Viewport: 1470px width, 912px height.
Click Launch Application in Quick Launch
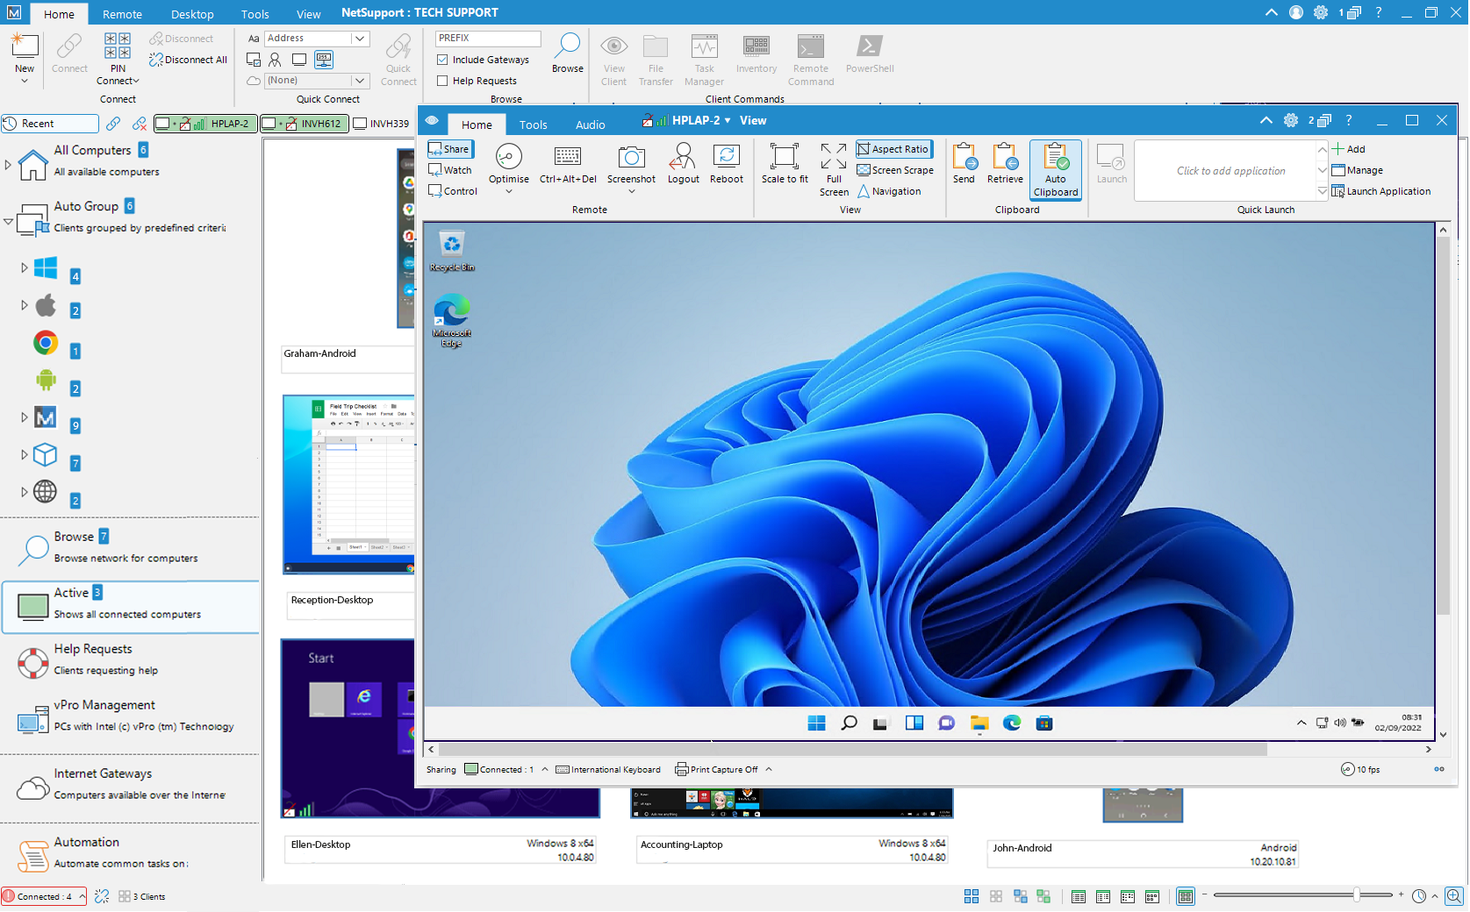pyautogui.click(x=1388, y=191)
